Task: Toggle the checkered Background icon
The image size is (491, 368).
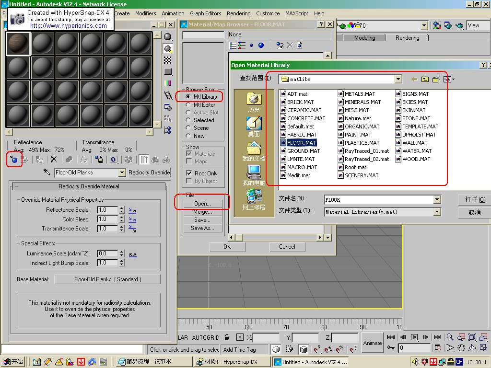Action: click(168, 60)
